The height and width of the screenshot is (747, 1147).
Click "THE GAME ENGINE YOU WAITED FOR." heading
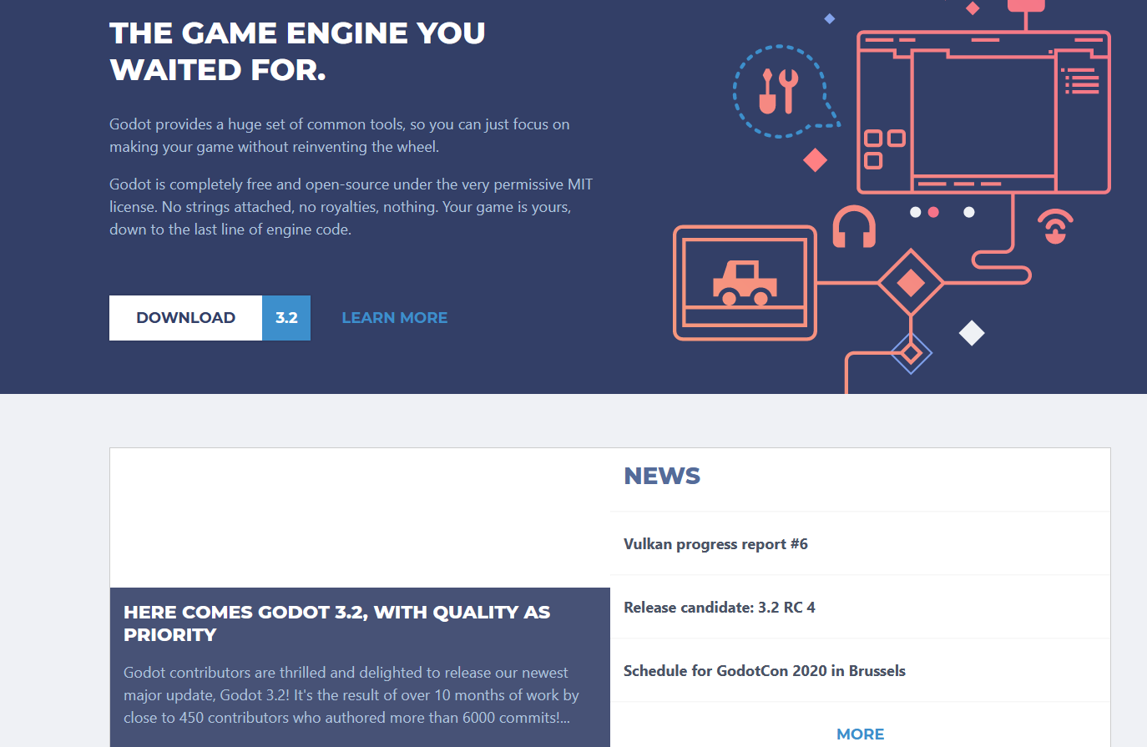pos(297,51)
